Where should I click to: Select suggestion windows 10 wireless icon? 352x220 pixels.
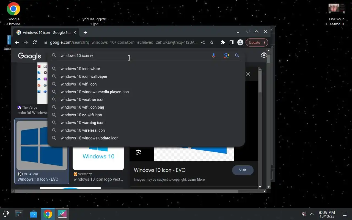click(x=146, y=130)
